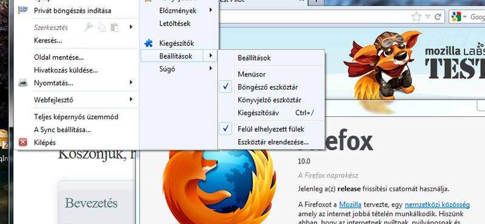Enable Könyvjelző eszköztár bookmarks toolbar
This screenshot has height=224, width=485.
(x=269, y=100)
